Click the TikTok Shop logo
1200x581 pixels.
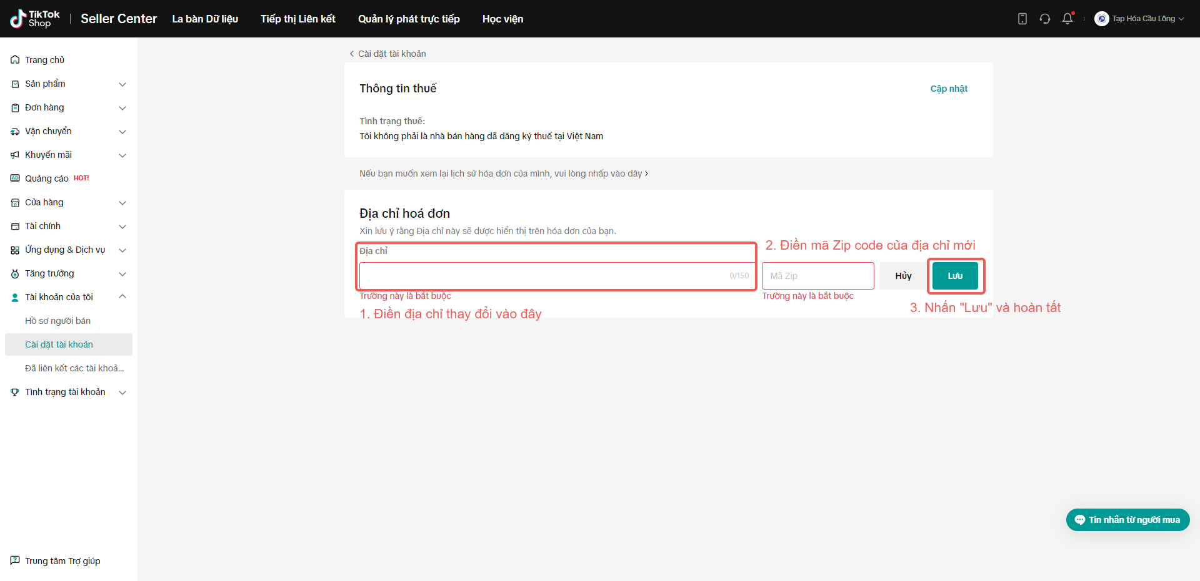(35, 19)
